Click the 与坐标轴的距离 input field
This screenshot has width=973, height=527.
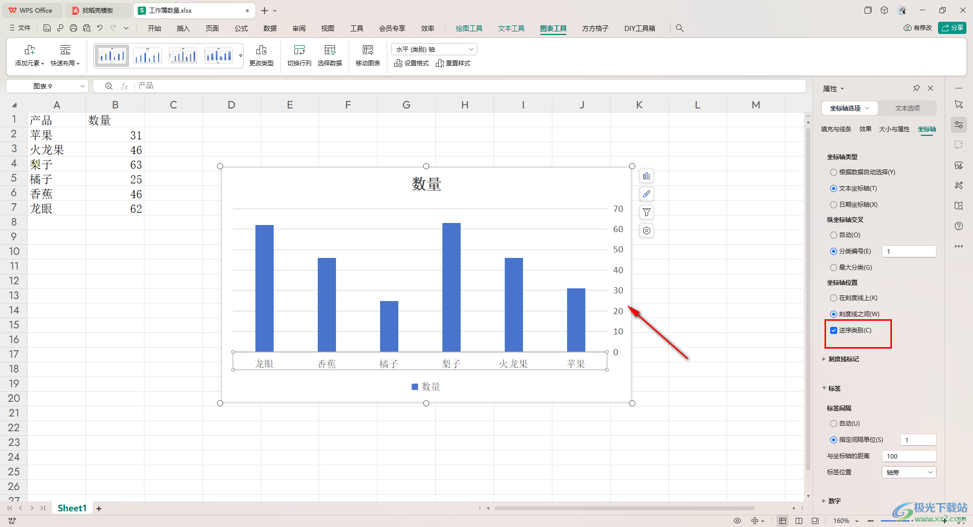(909, 456)
